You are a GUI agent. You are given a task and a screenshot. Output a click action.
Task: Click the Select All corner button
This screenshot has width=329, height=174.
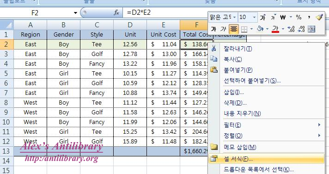pyautogui.click(x=7, y=25)
